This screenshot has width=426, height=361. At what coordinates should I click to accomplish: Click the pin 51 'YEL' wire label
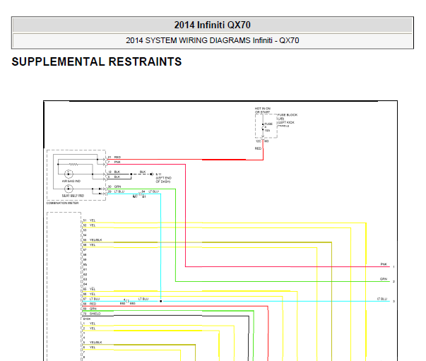[93, 220]
